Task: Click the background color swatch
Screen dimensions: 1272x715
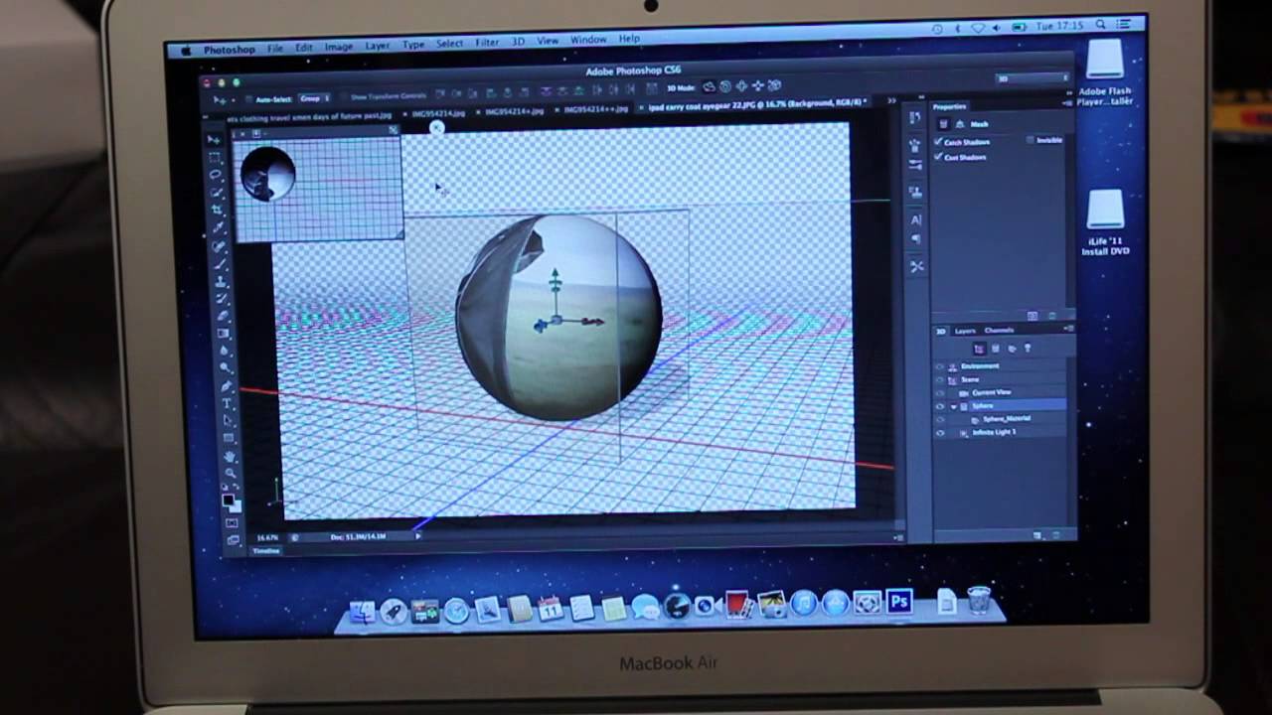Action: tap(235, 505)
